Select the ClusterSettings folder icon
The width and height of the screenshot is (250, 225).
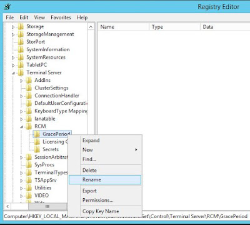[29, 88]
